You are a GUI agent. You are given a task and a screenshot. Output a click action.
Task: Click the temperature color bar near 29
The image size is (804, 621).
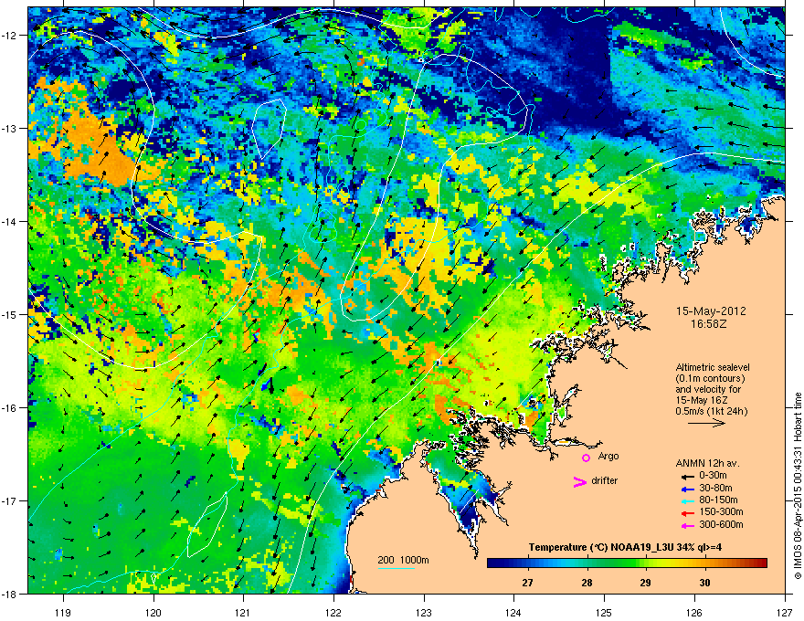pyautogui.click(x=646, y=563)
